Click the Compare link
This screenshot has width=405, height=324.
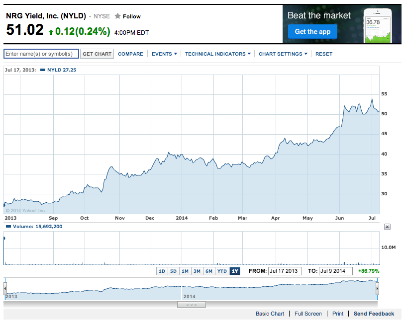click(130, 54)
